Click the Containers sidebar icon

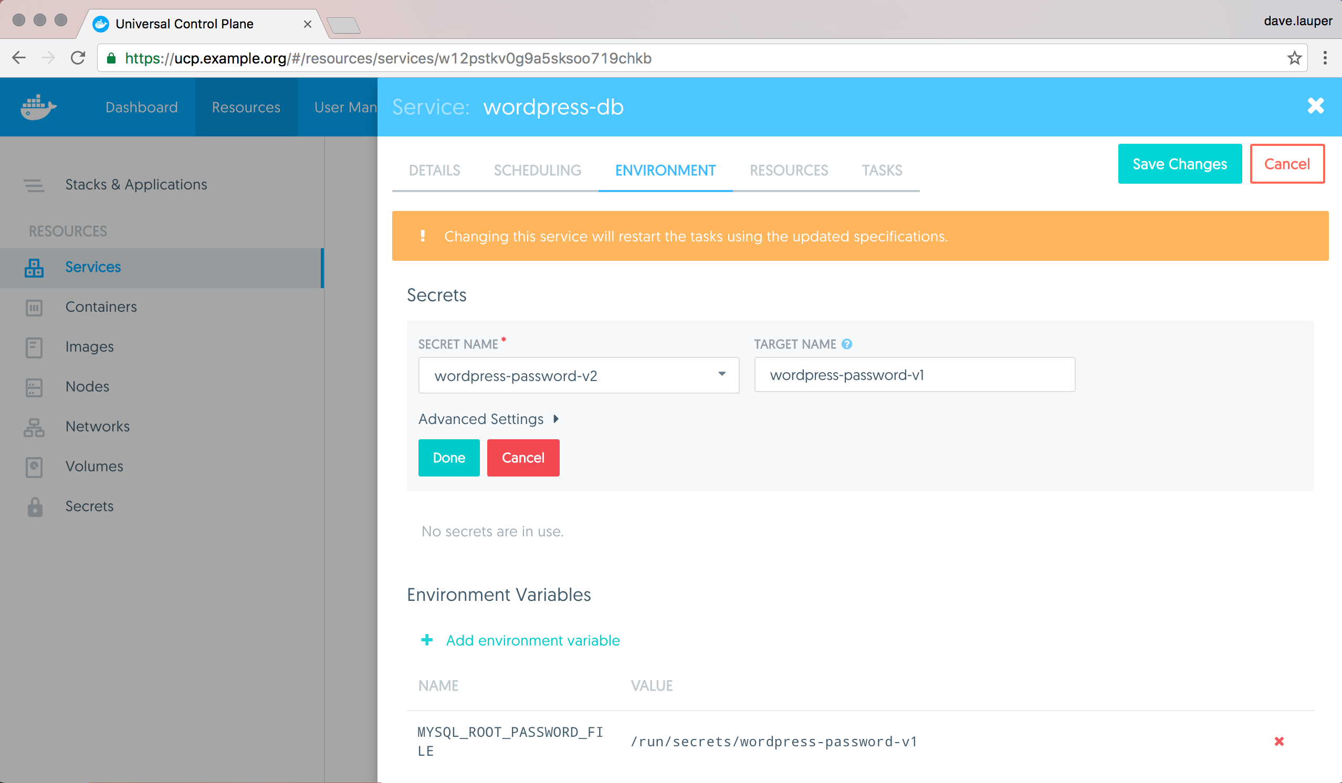34,308
